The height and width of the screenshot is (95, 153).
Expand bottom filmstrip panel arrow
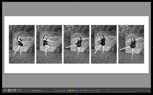(x=76, y=94)
